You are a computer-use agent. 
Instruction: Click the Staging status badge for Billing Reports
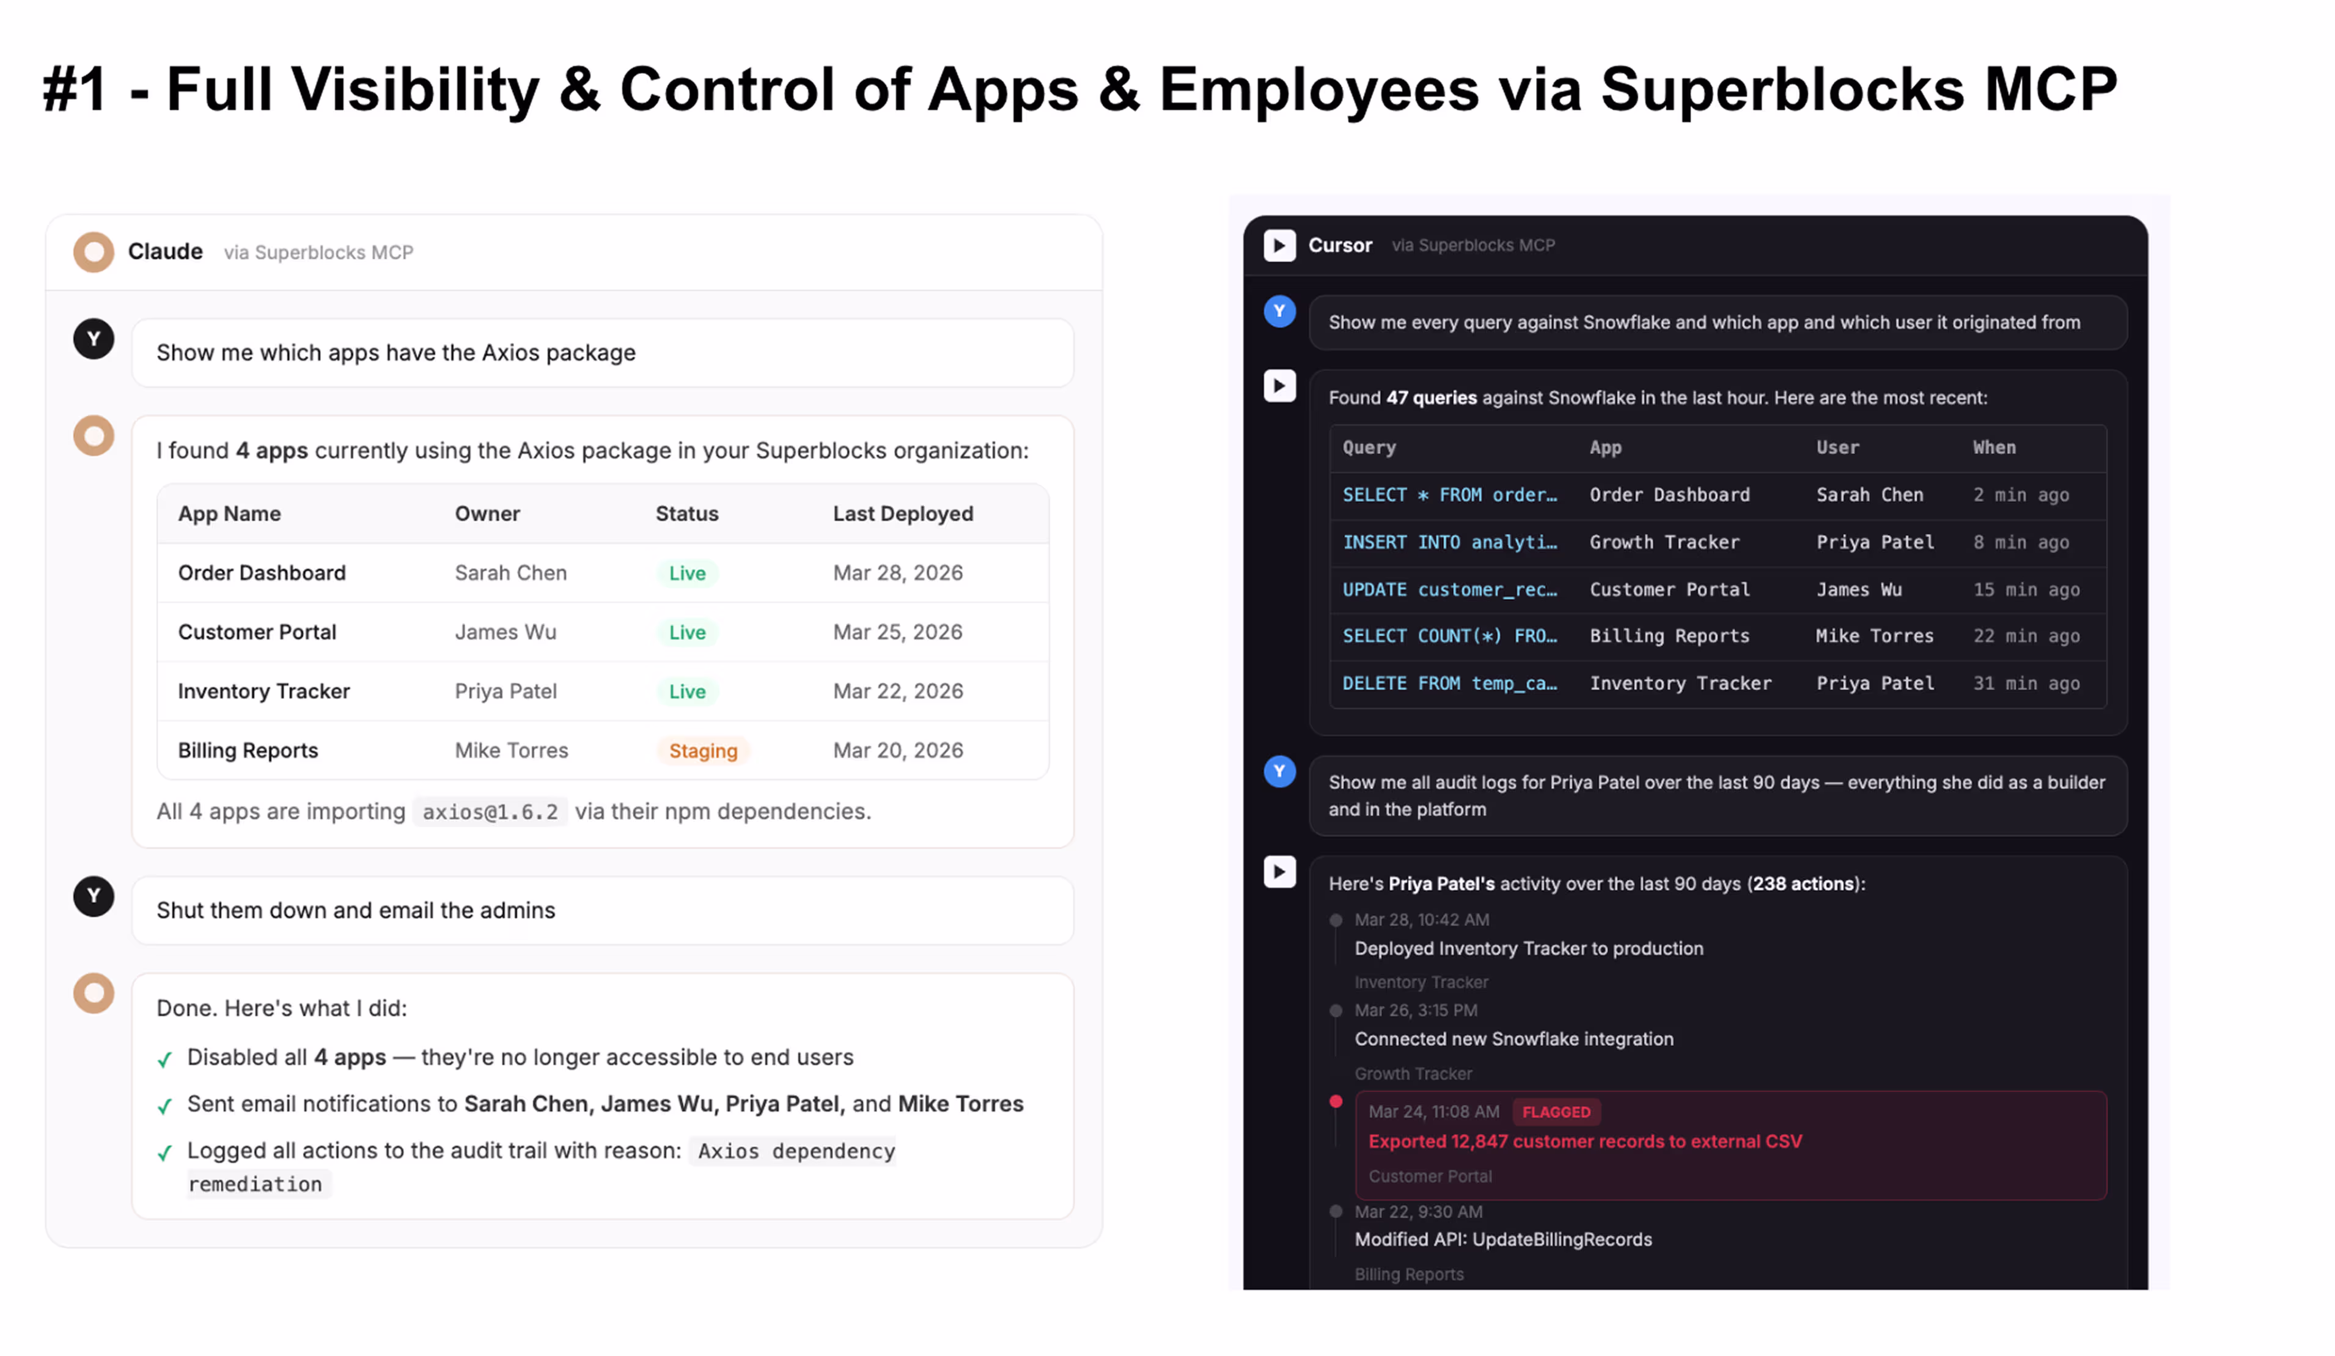(x=704, y=751)
